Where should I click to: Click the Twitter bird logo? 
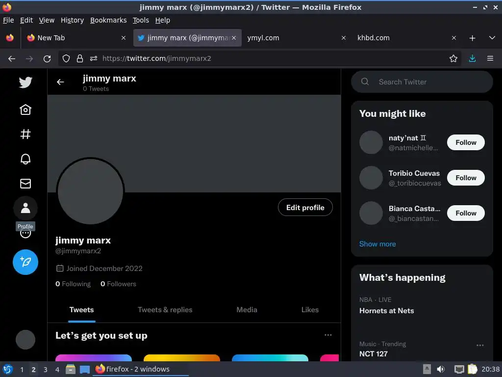pos(25,82)
